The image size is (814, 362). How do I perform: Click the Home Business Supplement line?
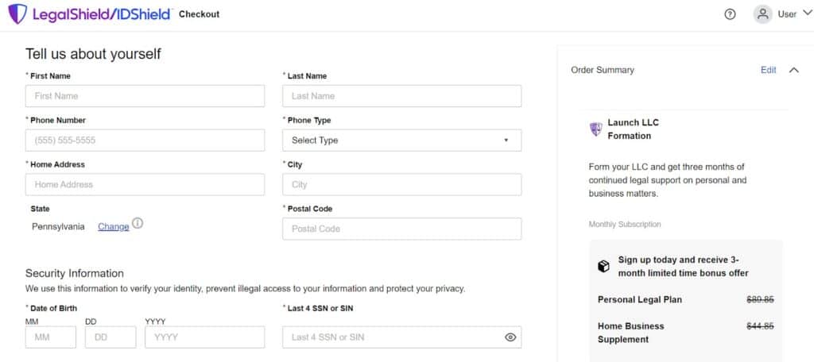(x=630, y=333)
